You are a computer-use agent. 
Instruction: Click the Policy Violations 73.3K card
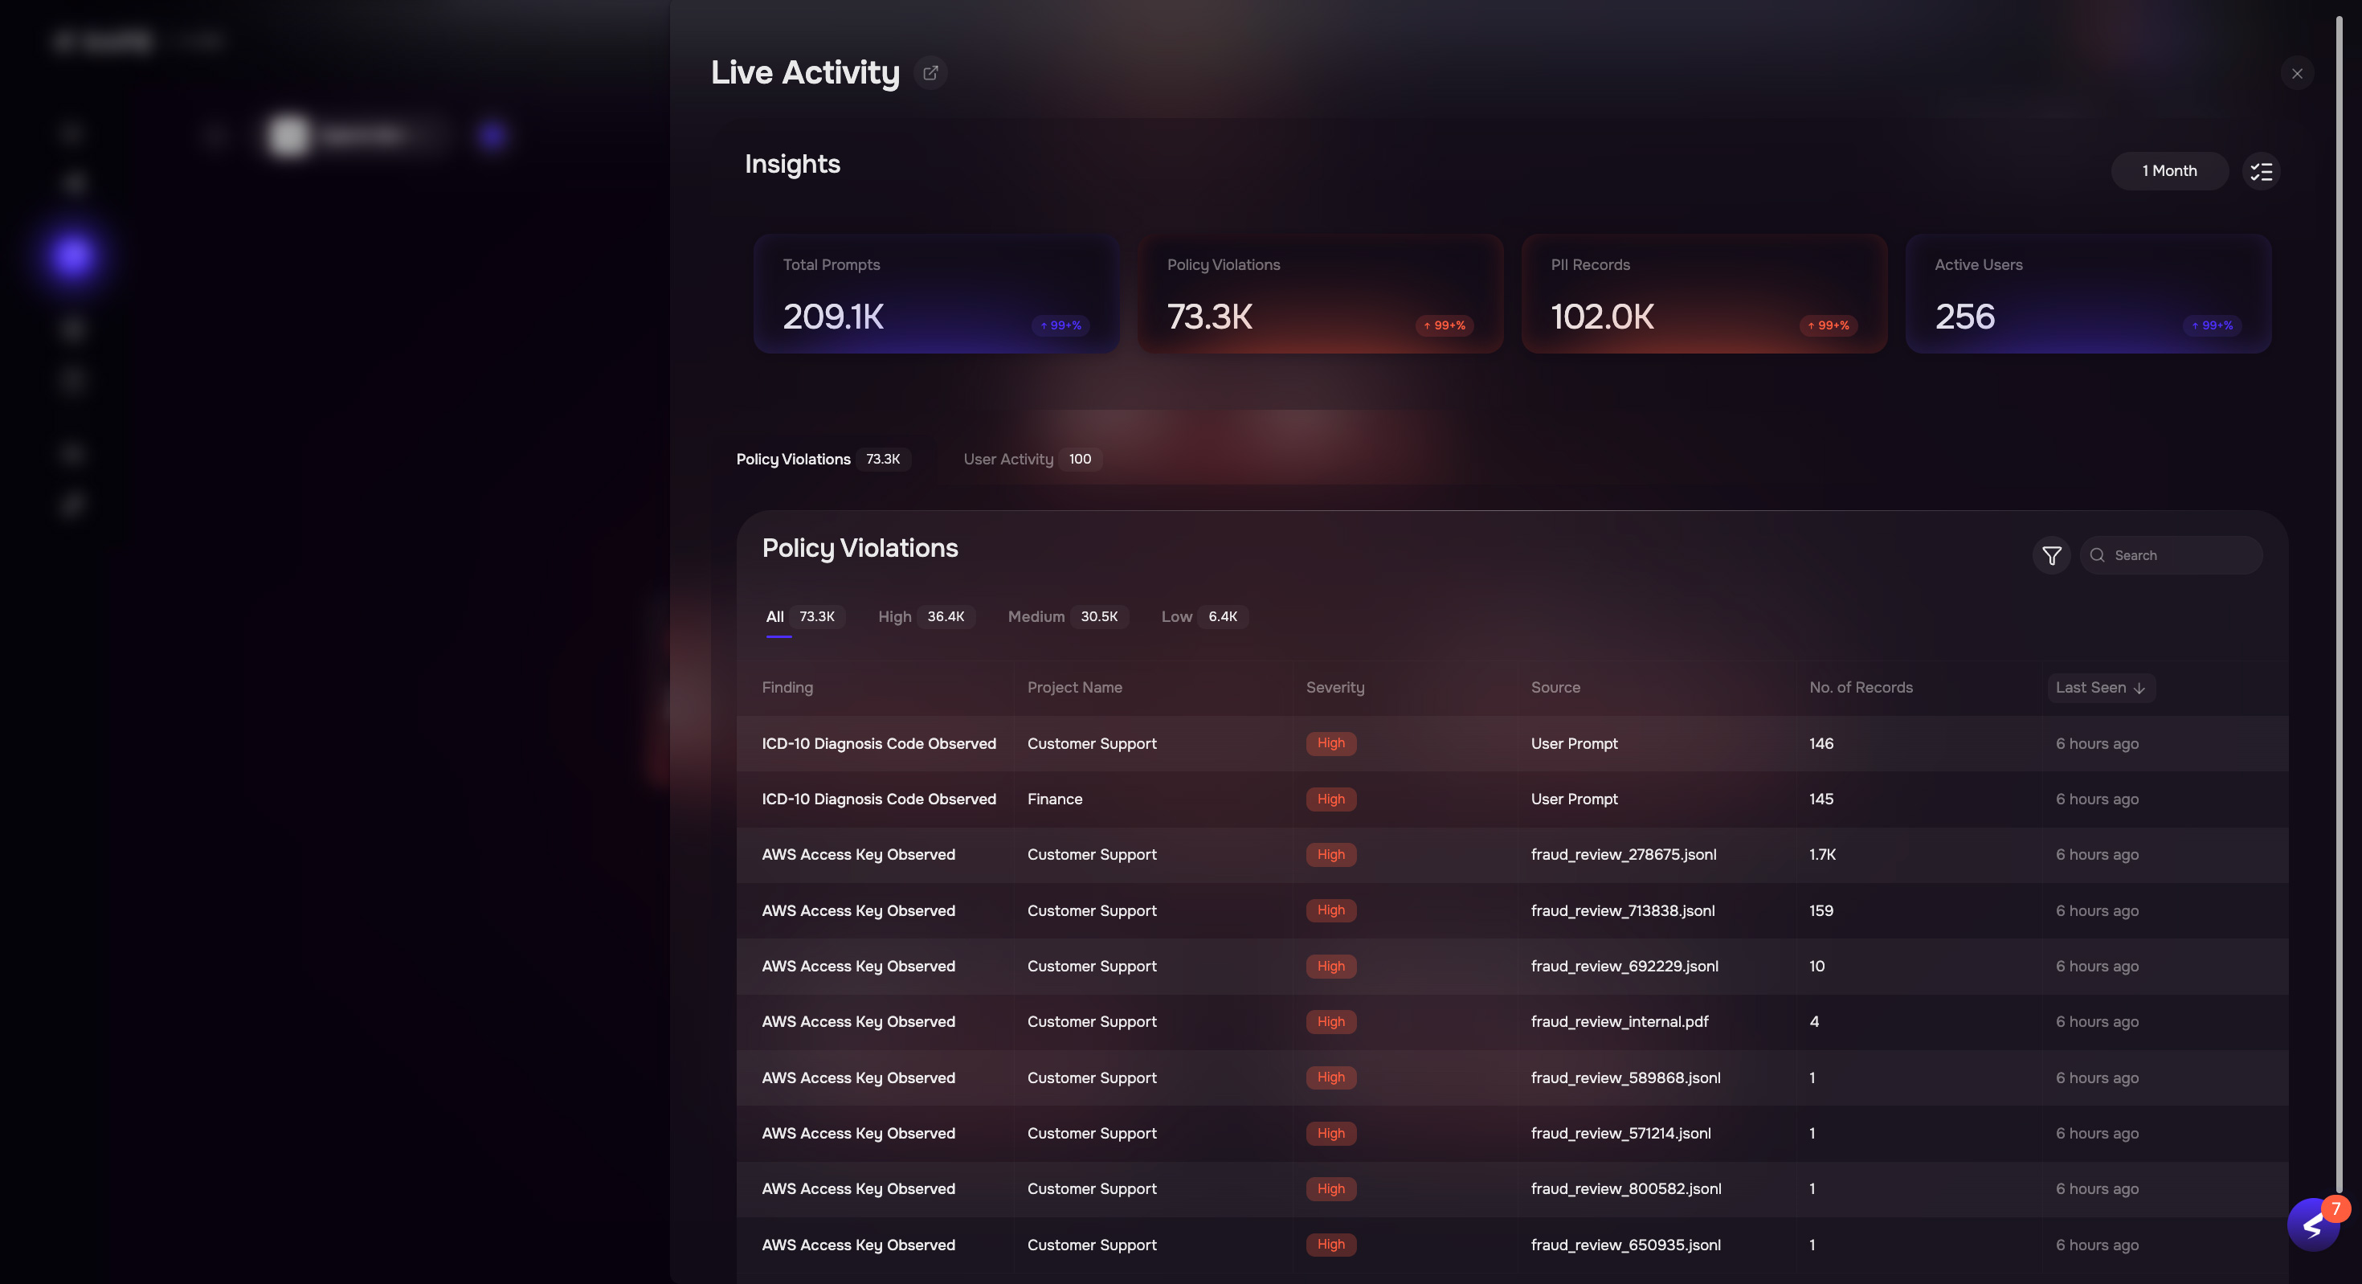[1320, 293]
